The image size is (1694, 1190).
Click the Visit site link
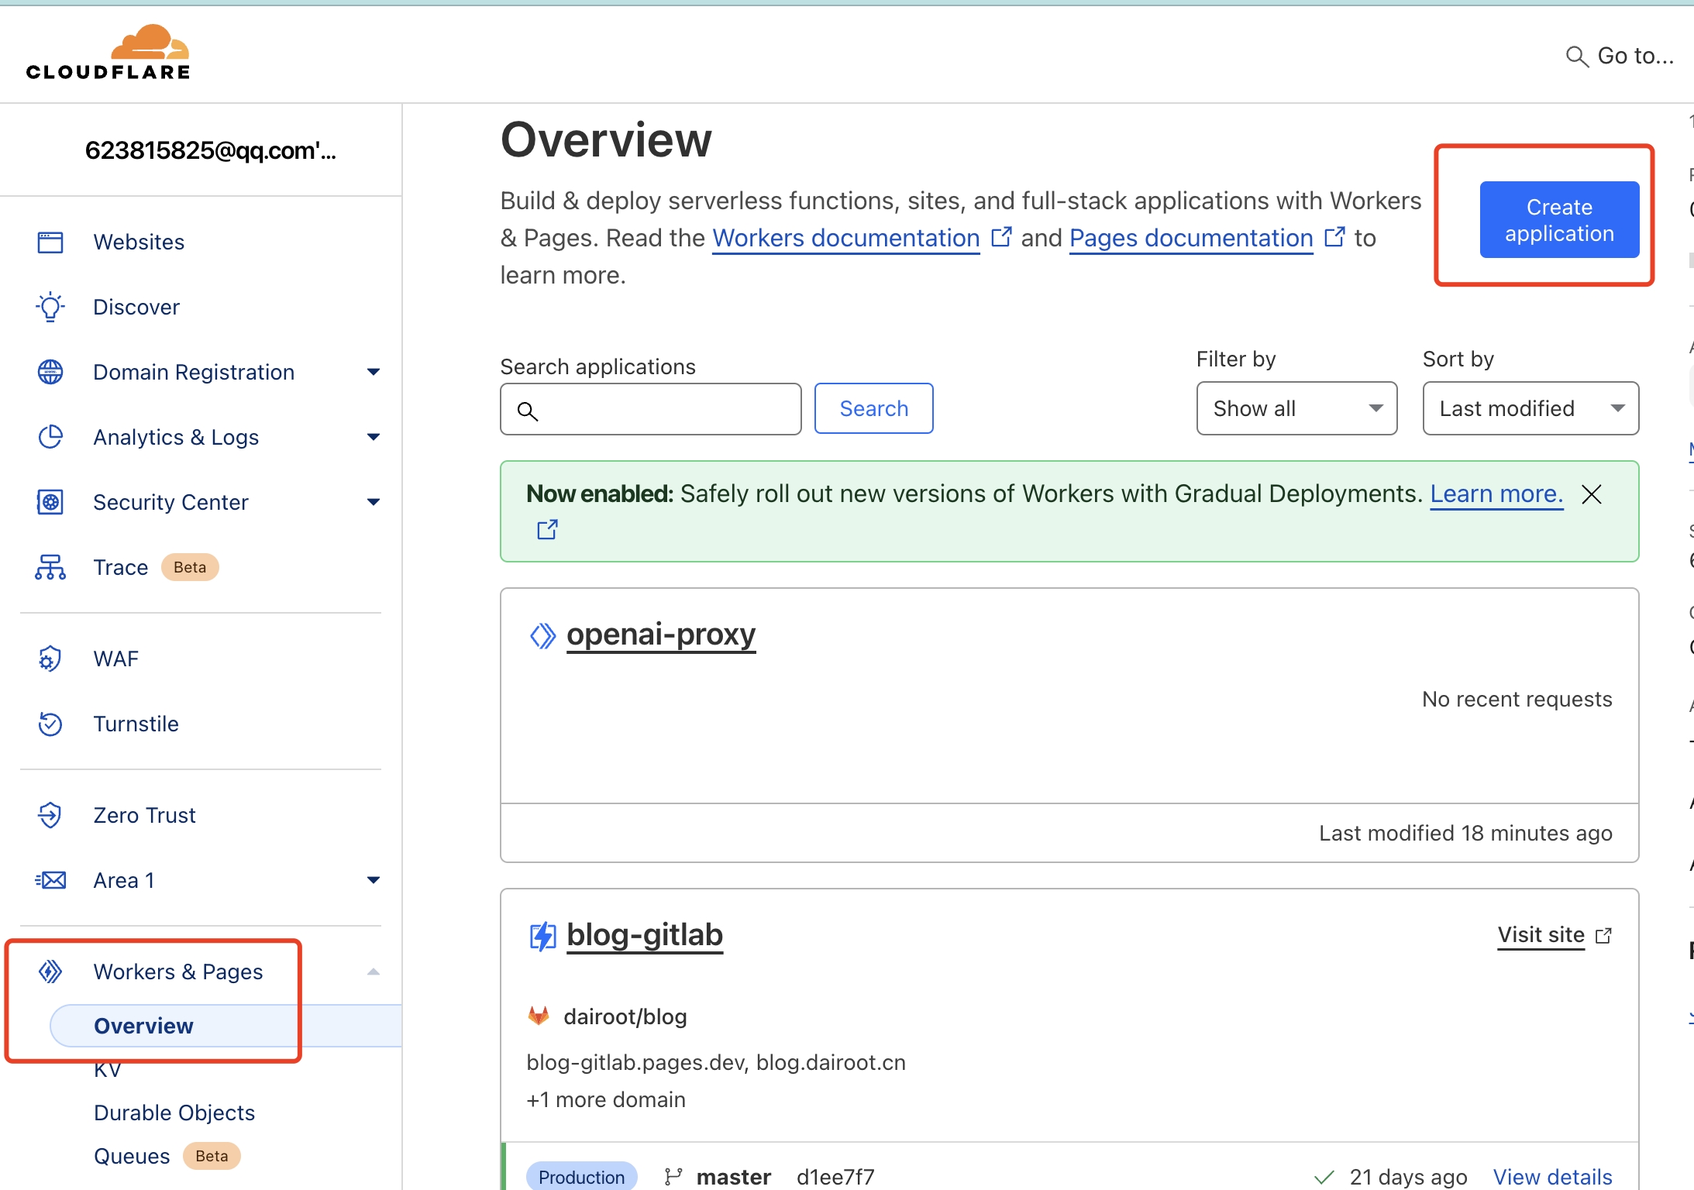pyautogui.click(x=1541, y=936)
